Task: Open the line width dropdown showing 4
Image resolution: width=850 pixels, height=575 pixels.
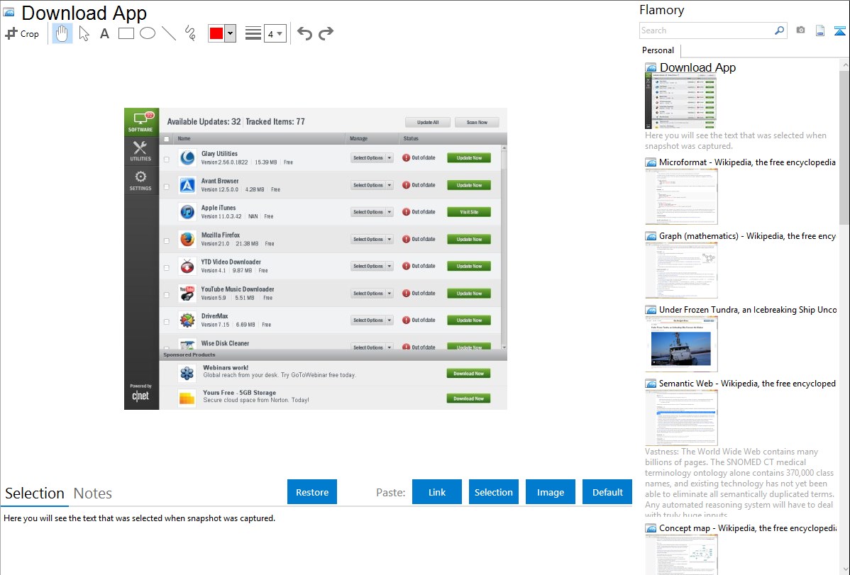Action: click(x=275, y=33)
